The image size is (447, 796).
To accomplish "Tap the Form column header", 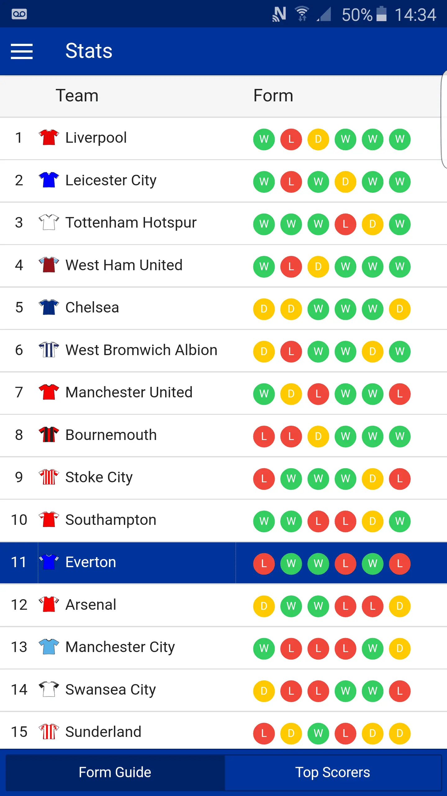I will coord(273,95).
